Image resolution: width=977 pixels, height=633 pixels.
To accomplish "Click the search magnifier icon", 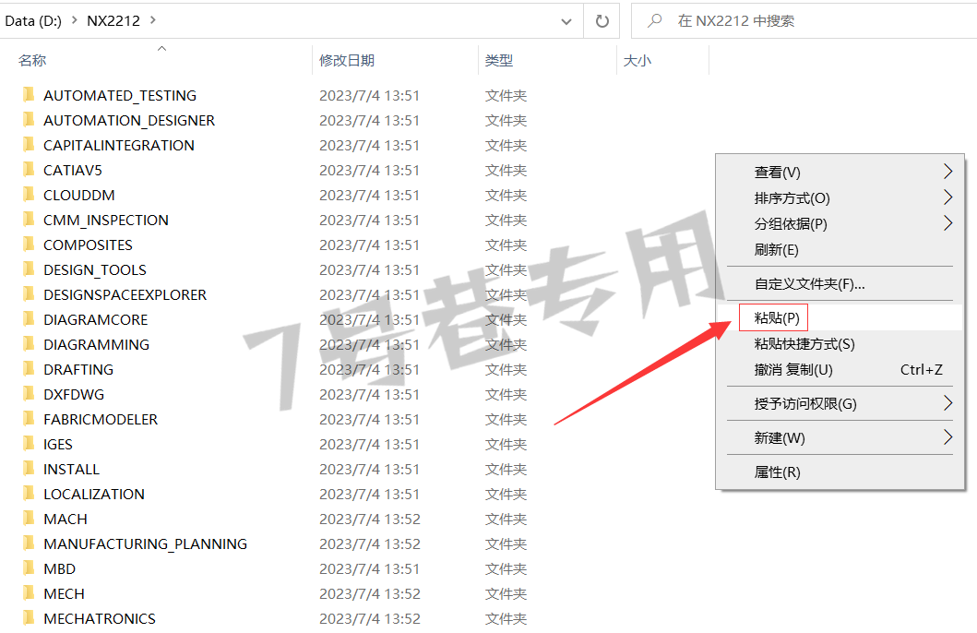I will point(654,21).
